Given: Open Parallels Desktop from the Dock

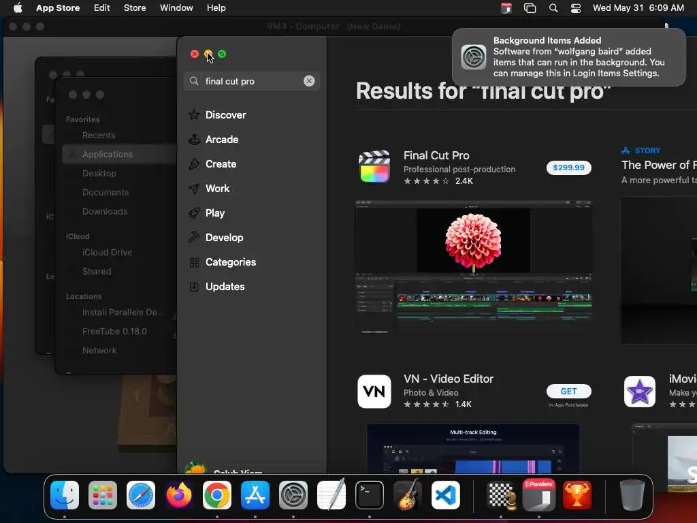Looking at the screenshot, I should click(x=539, y=494).
